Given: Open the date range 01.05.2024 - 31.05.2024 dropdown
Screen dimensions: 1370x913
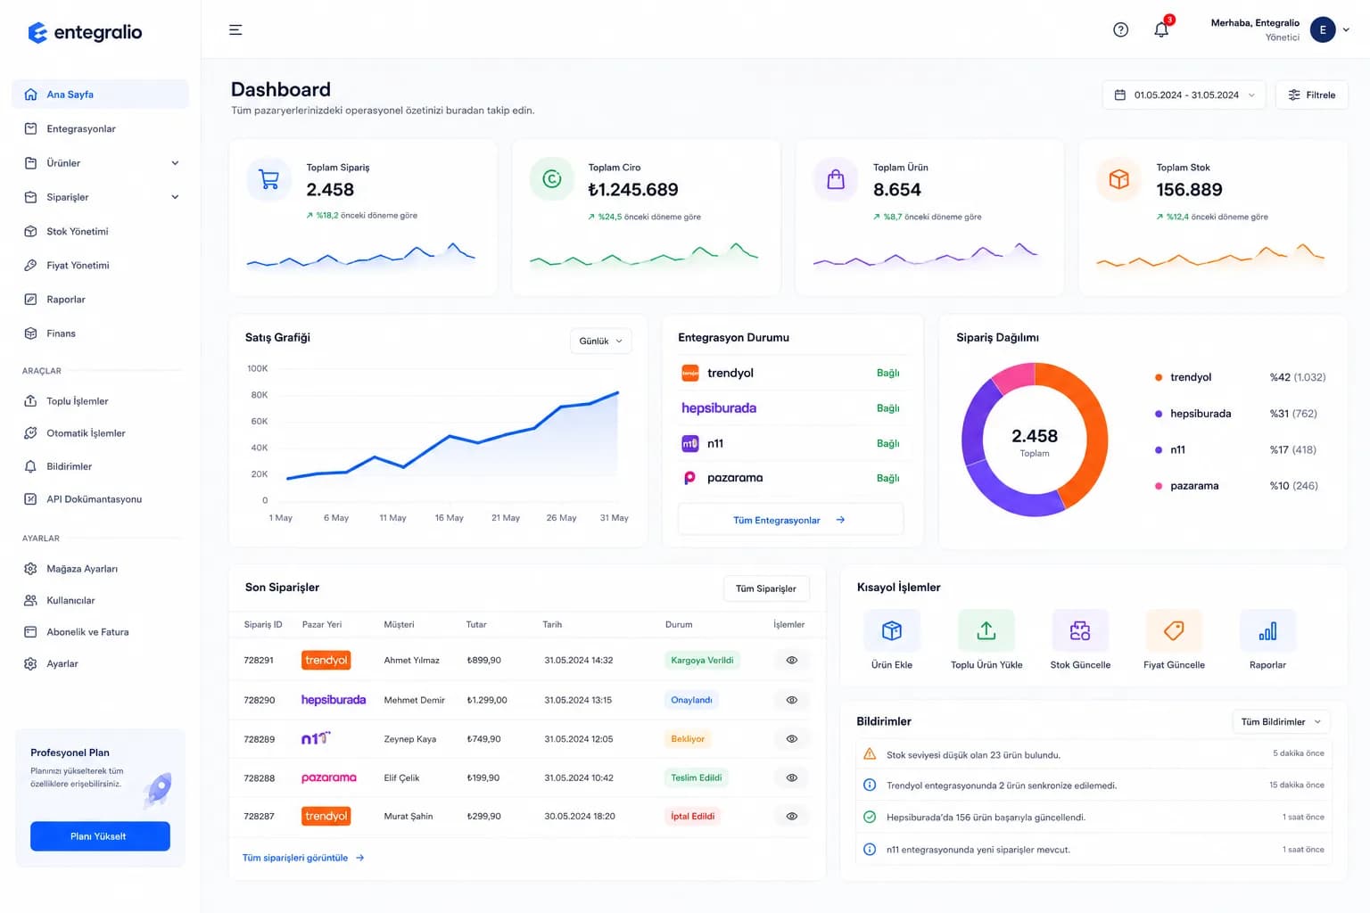Looking at the screenshot, I should coord(1184,95).
